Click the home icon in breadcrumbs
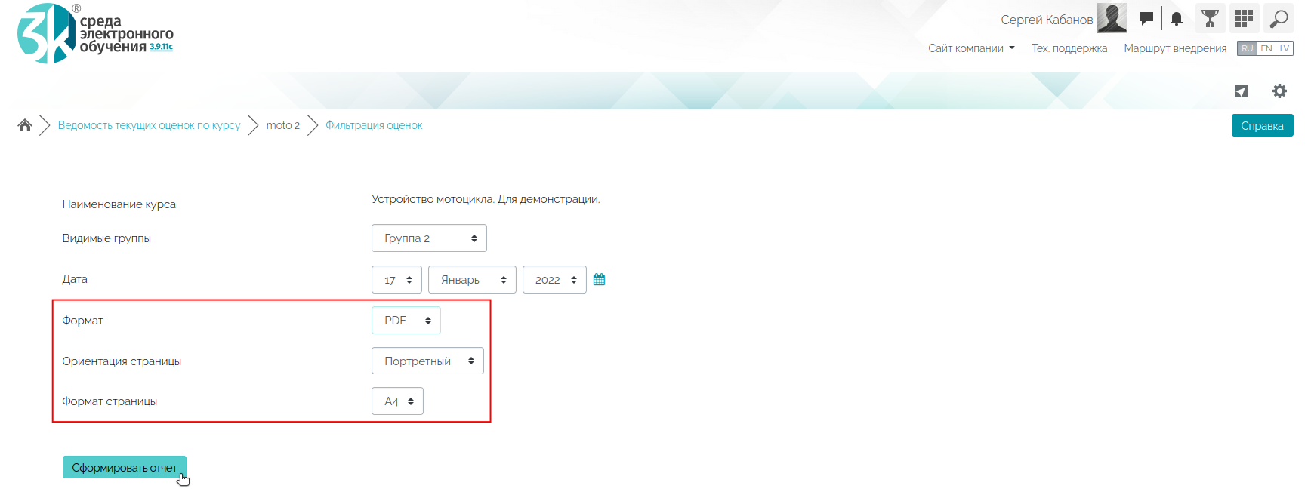The height and width of the screenshot is (498, 1311). 25,125
